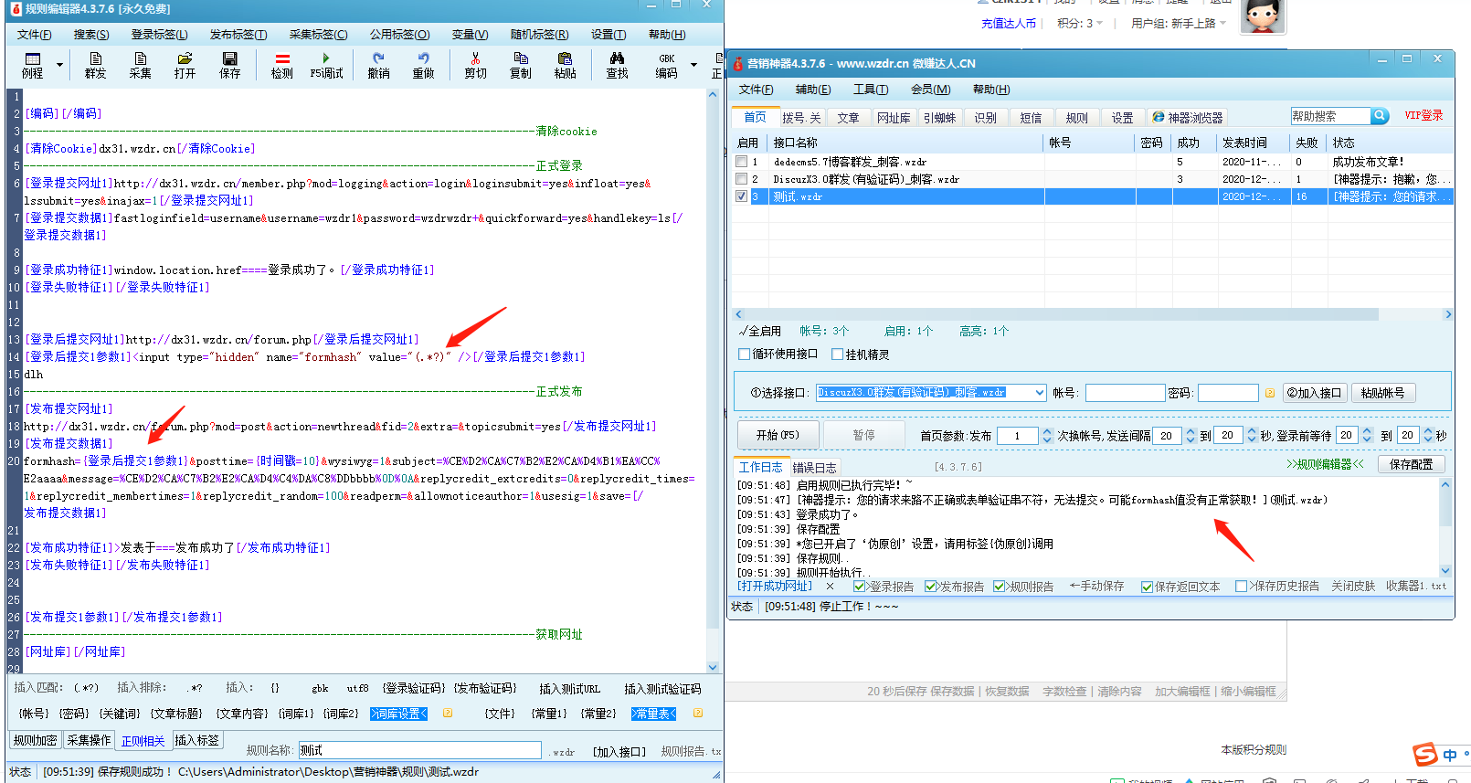Expand the 选择接口 interface dropdown
1471x783 pixels.
pos(1039,393)
